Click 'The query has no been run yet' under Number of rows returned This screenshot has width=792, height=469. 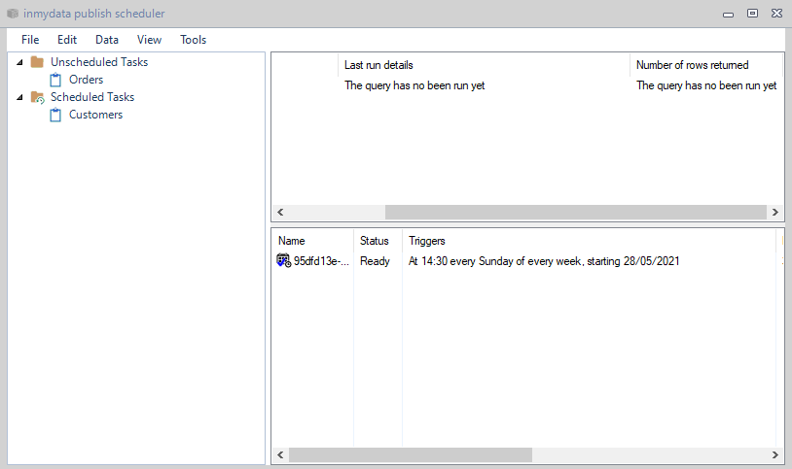pyautogui.click(x=706, y=85)
